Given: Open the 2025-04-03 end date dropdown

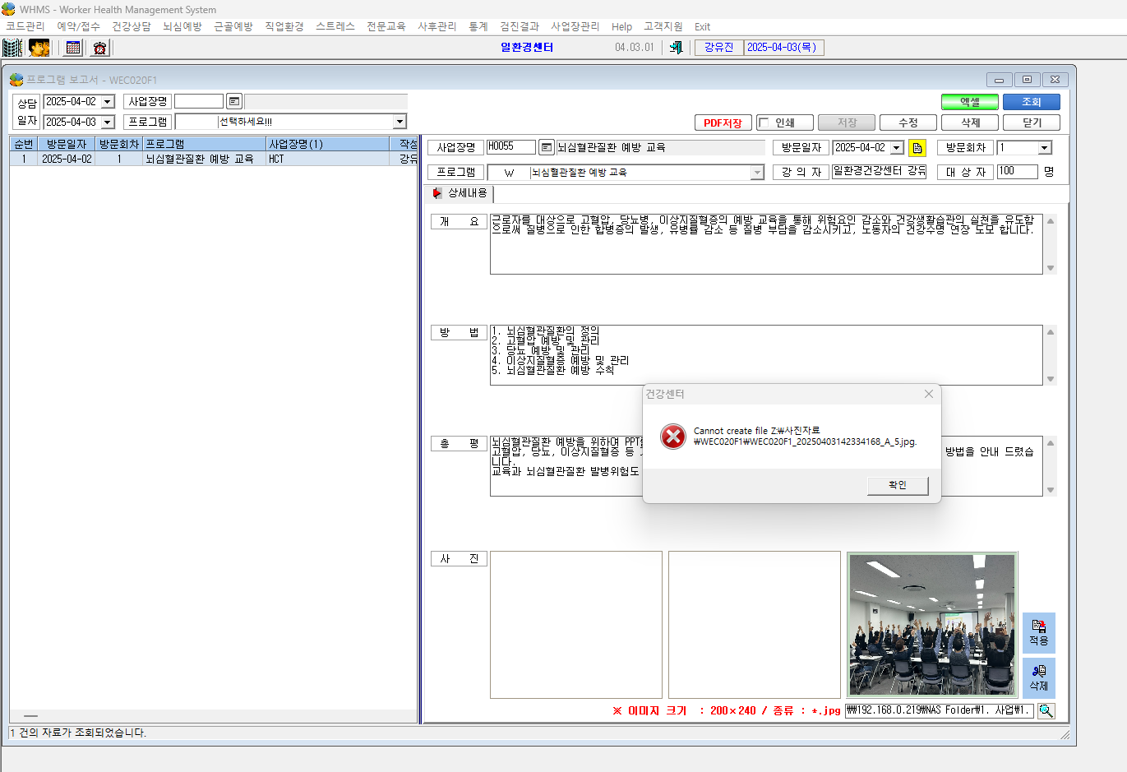Looking at the screenshot, I should tap(108, 123).
